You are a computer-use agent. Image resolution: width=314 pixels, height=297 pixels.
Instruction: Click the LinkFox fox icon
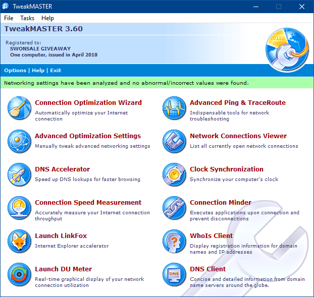click(x=19, y=241)
